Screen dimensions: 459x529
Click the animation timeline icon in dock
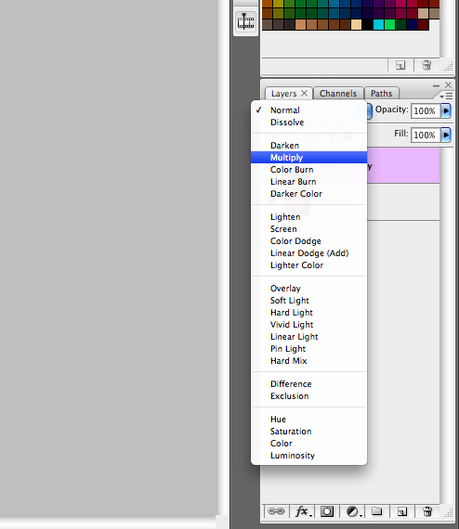pyautogui.click(x=246, y=22)
